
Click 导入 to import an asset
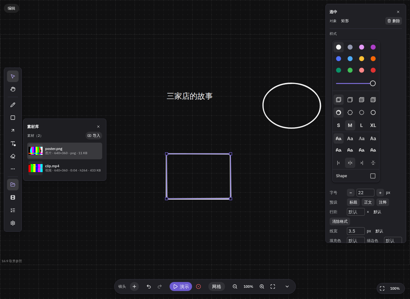(94, 136)
